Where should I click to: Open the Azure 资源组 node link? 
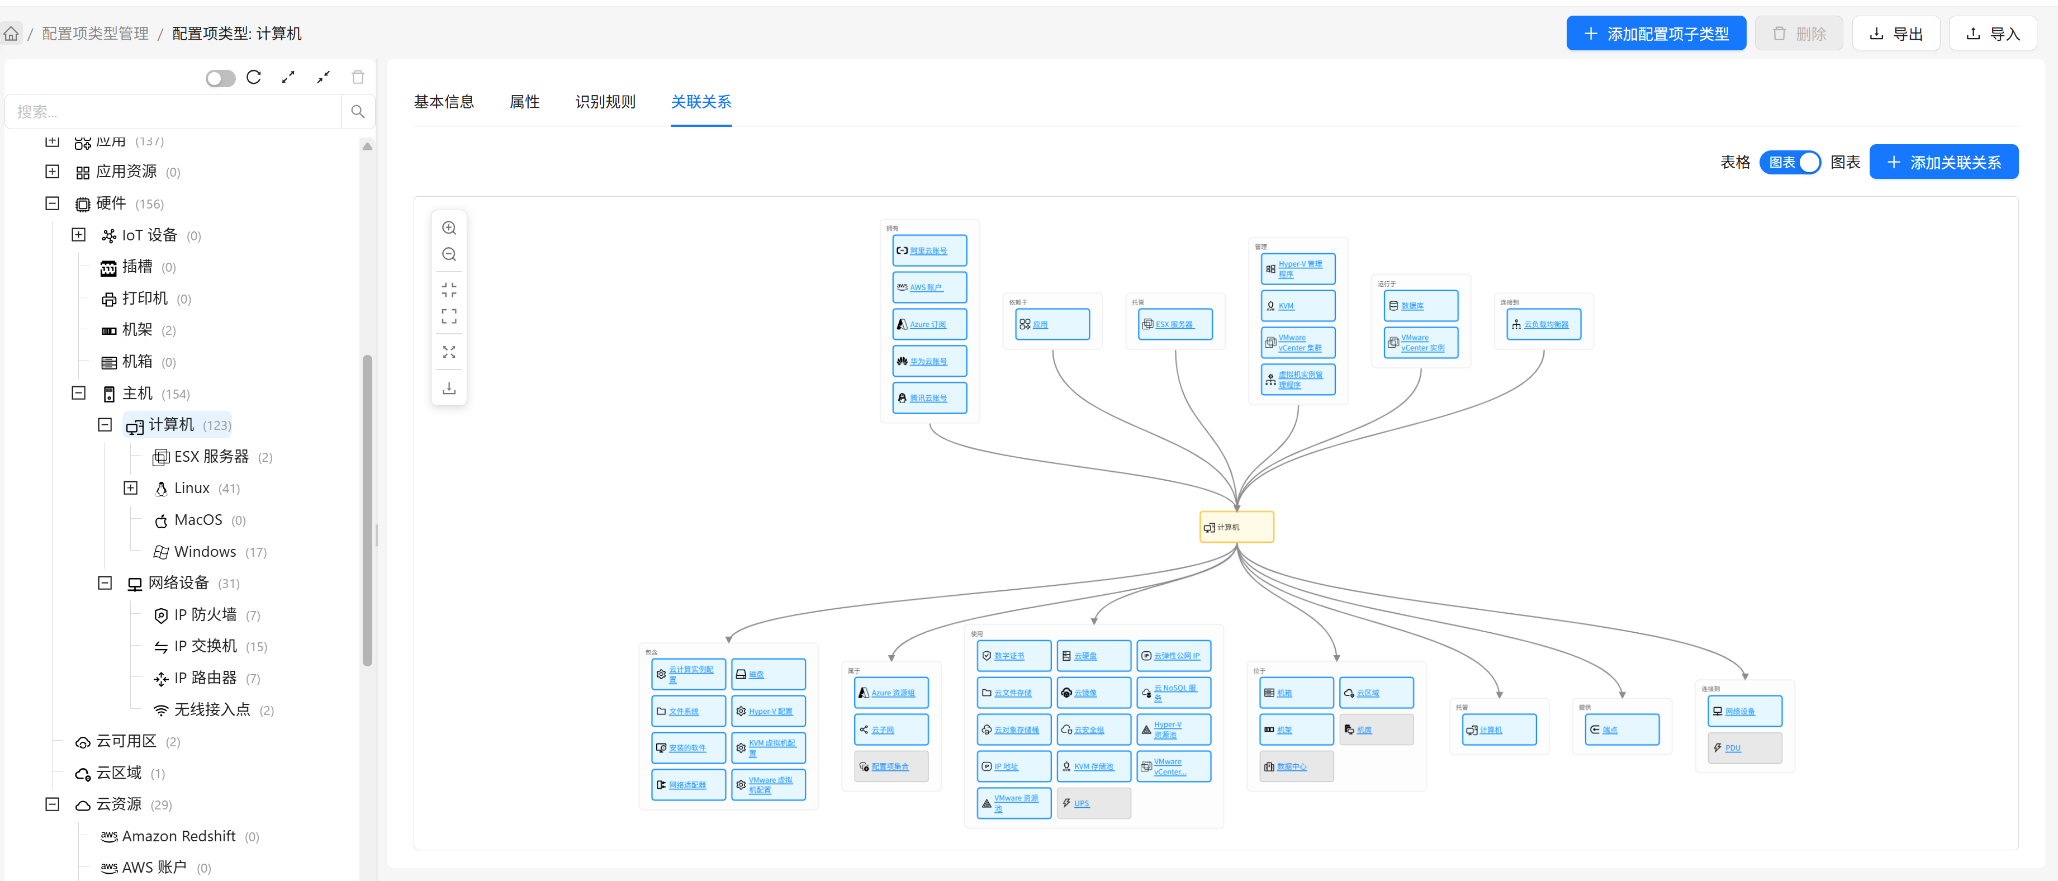pyautogui.click(x=893, y=693)
